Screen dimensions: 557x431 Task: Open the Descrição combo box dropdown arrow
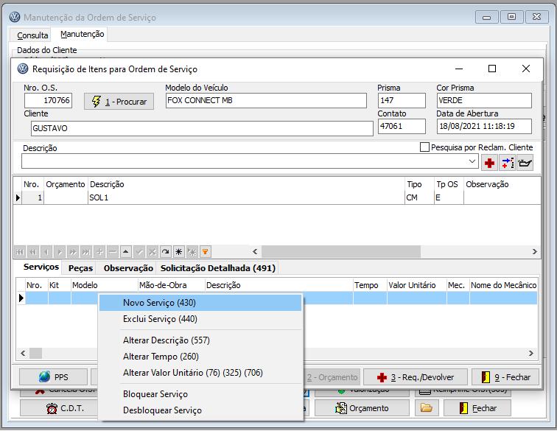pos(472,161)
